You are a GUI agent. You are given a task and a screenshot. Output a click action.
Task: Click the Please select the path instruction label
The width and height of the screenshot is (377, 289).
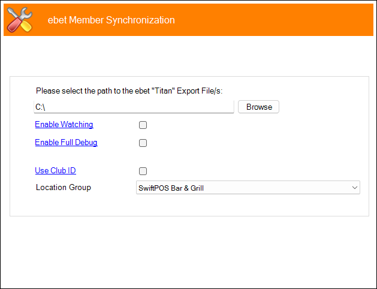click(129, 91)
